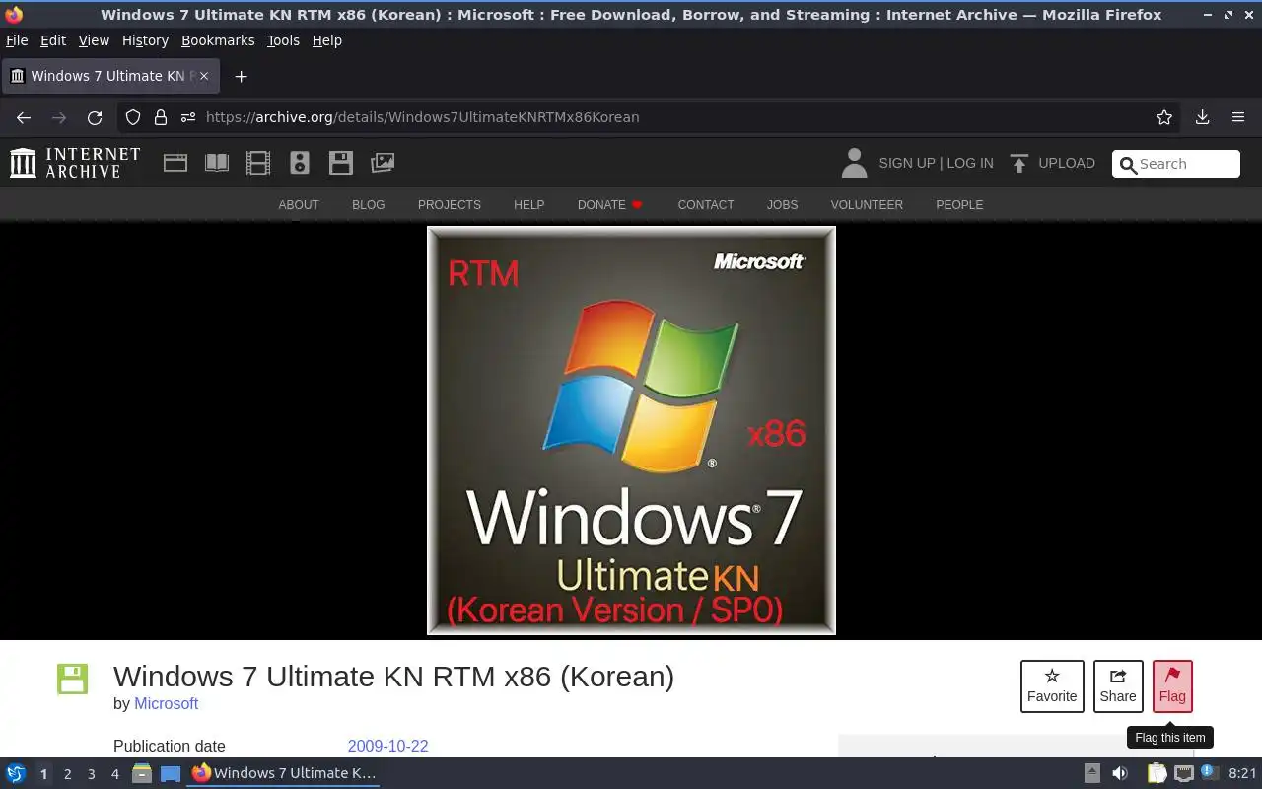Click the Share button
The height and width of the screenshot is (789, 1262).
pyautogui.click(x=1118, y=686)
